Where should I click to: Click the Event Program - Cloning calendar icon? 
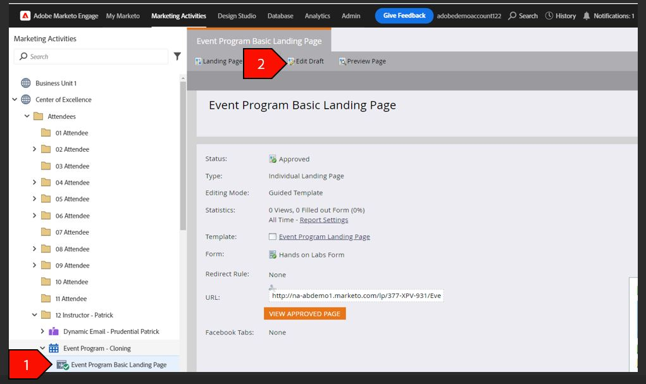point(54,348)
